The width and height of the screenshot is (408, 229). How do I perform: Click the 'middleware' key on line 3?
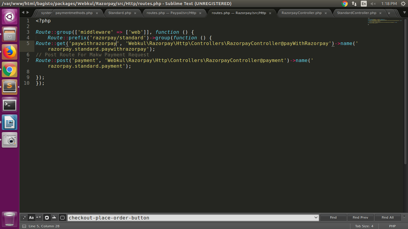pos(96,32)
